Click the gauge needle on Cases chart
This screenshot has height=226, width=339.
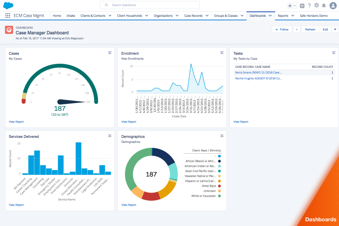click(71, 102)
